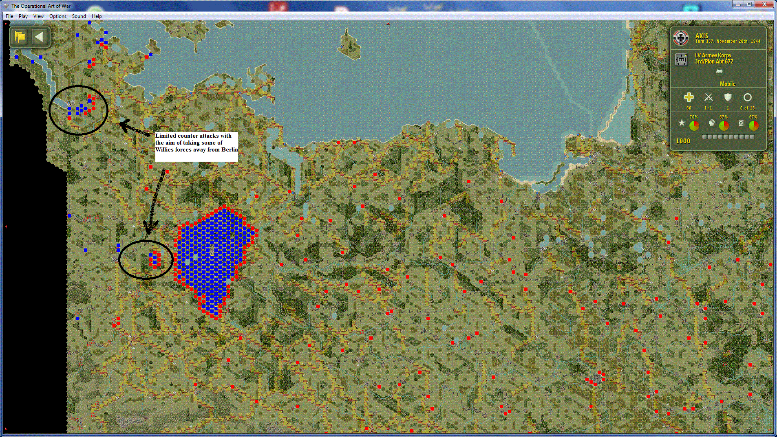The width and height of the screenshot is (777, 437).
Task: Click the fuel canister supply icon
Action: point(742,123)
